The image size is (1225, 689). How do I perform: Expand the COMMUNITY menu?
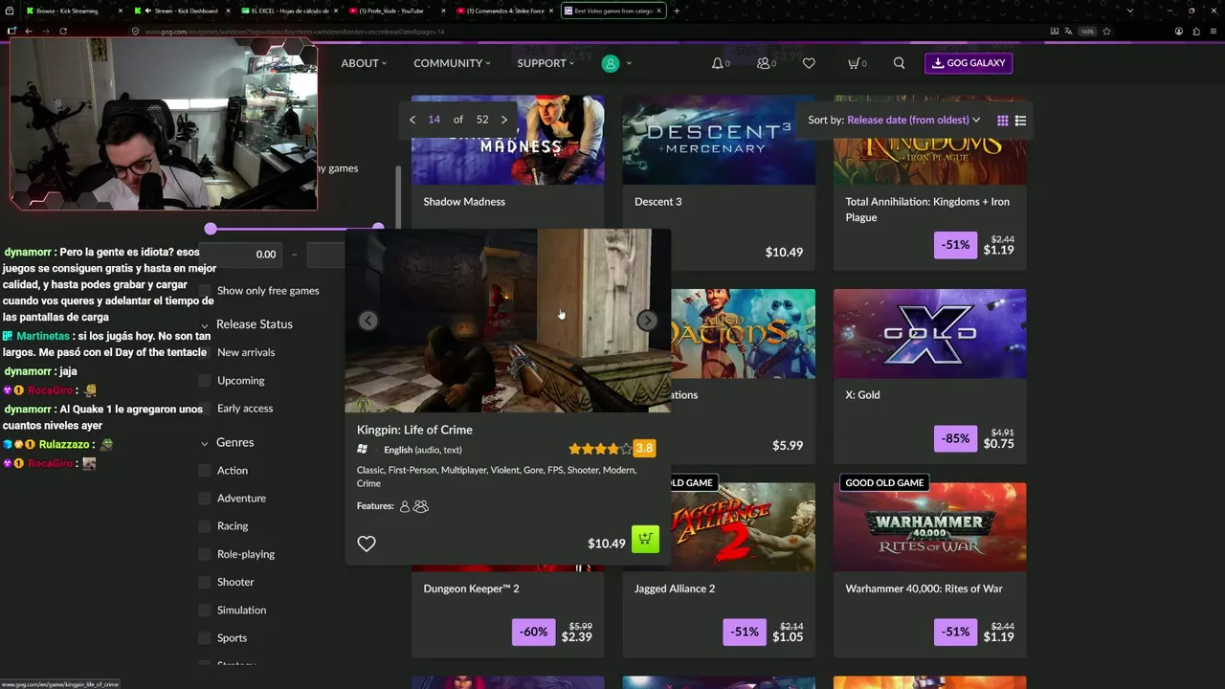click(x=452, y=63)
